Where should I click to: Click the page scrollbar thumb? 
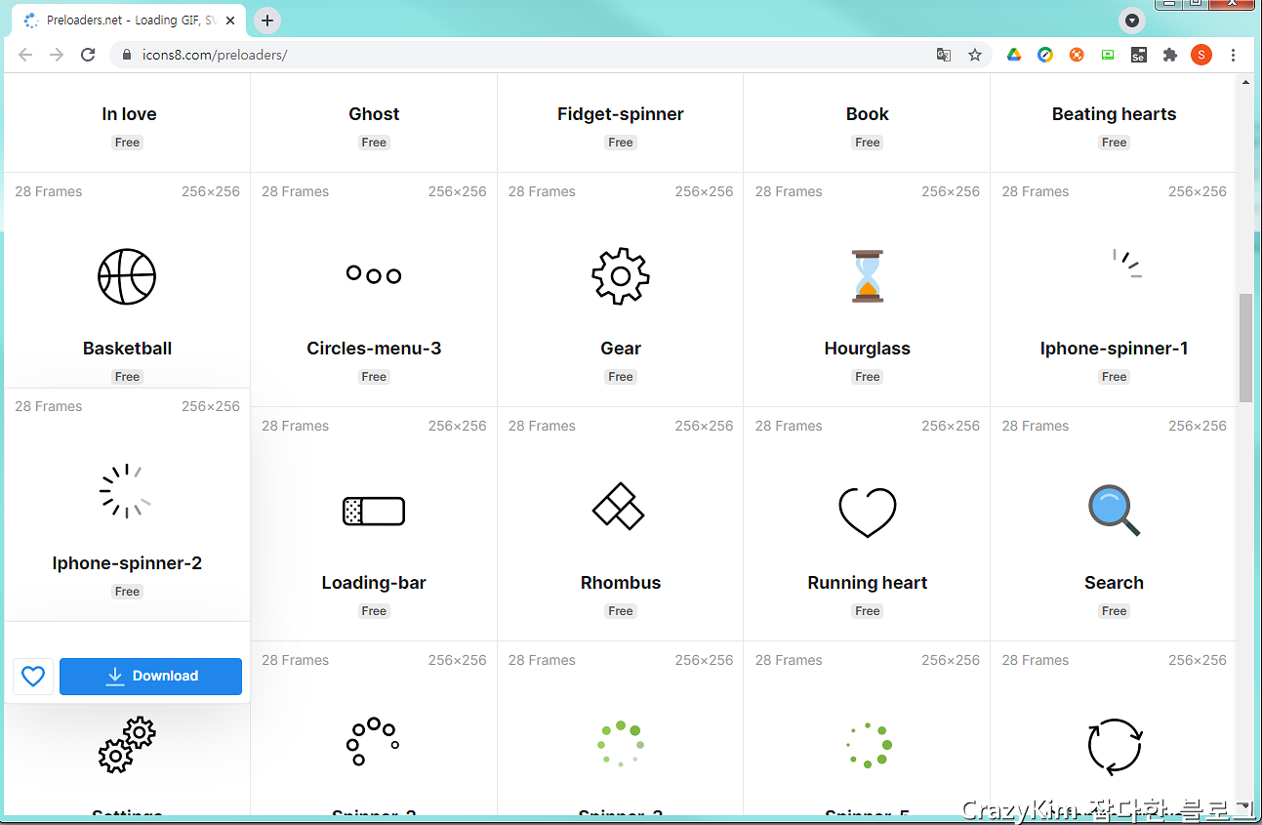click(x=1245, y=347)
